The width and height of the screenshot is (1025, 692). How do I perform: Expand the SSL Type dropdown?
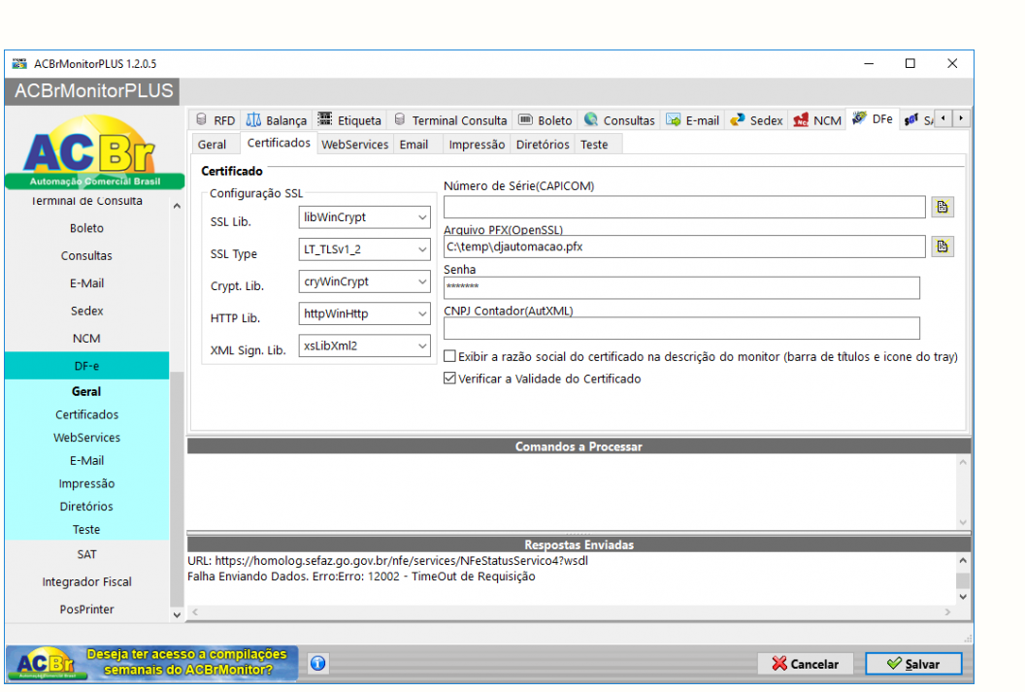(x=422, y=249)
